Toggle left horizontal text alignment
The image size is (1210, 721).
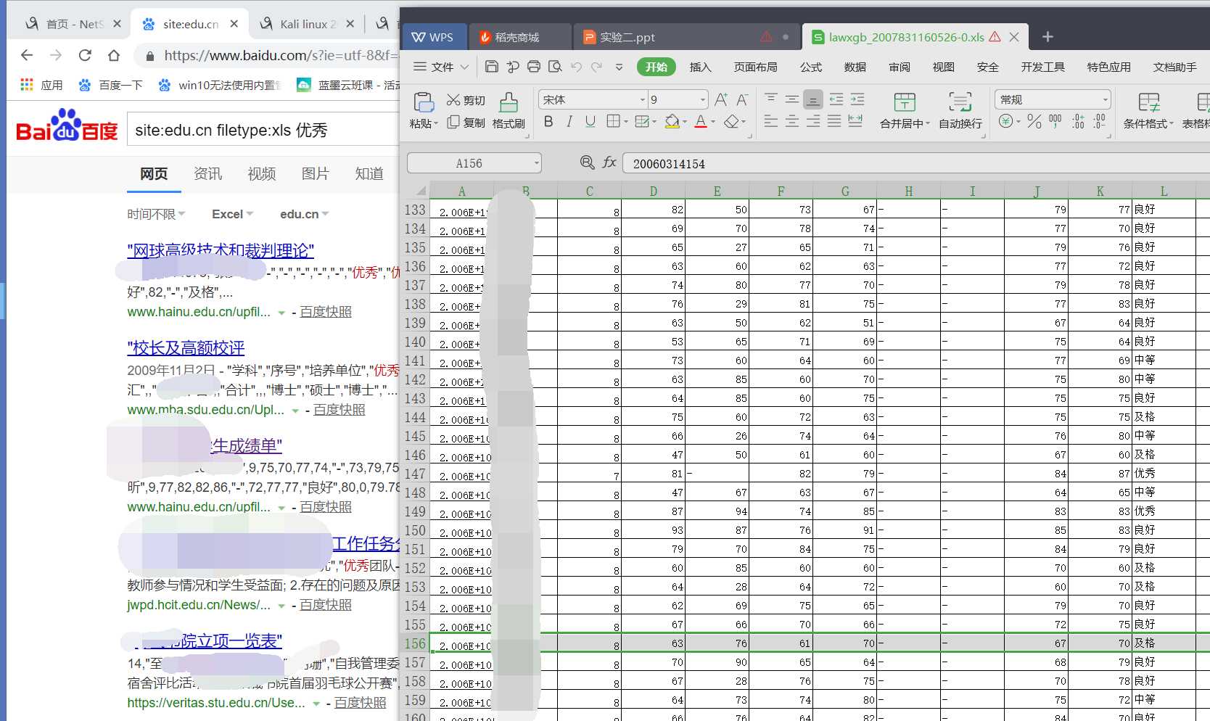pos(771,121)
